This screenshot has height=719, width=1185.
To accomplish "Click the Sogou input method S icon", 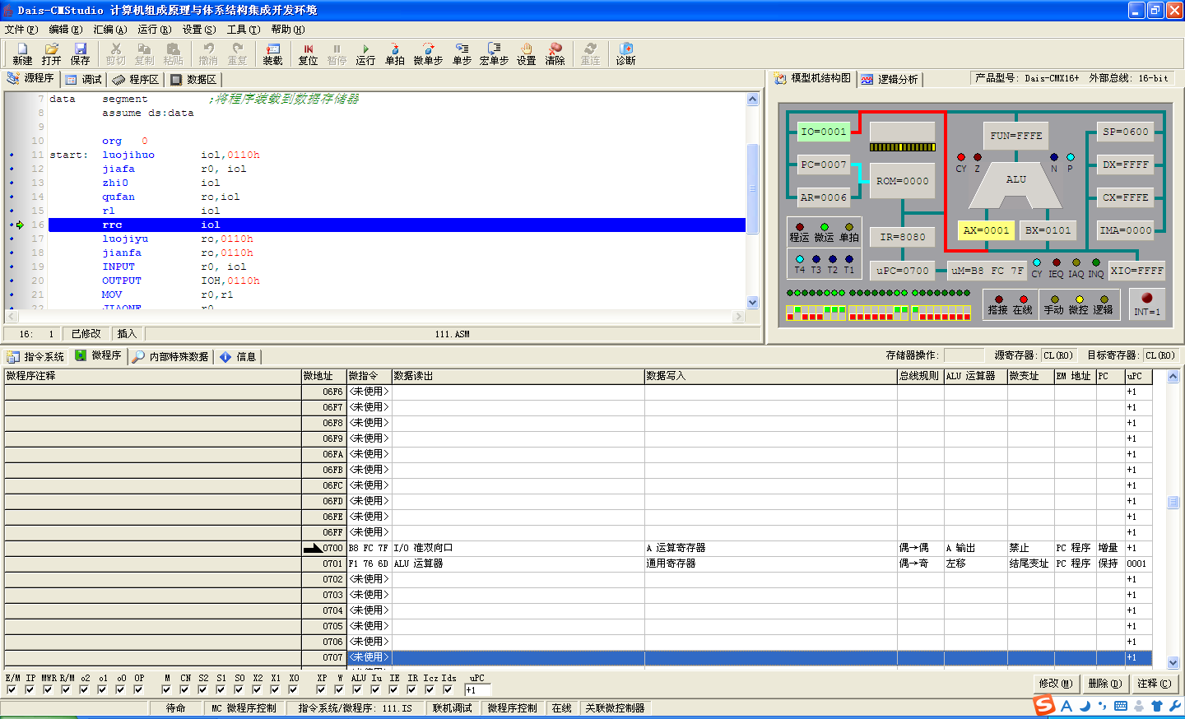I will pos(1044,705).
